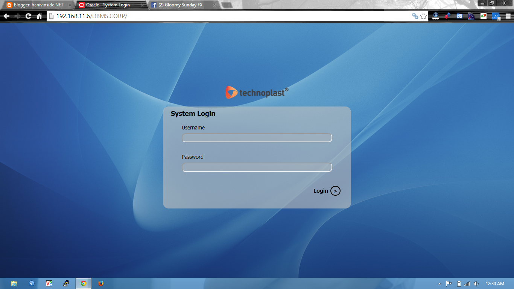This screenshot has height=289, width=514.
Task: Open the Action Center flag icon
Action: click(449, 284)
